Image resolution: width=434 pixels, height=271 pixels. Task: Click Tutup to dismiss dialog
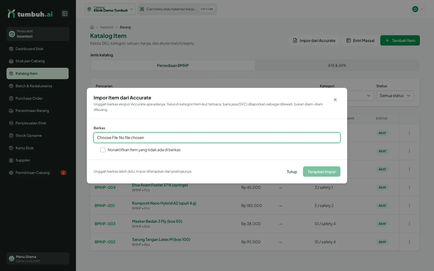[x=292, y=172]
